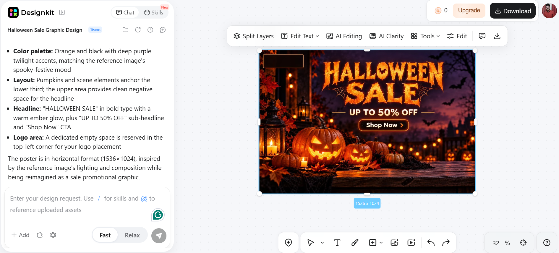Viewport: 559px width, 253px height.
Task: Open AI Clarity tool
Action: [x=386, y=36]
